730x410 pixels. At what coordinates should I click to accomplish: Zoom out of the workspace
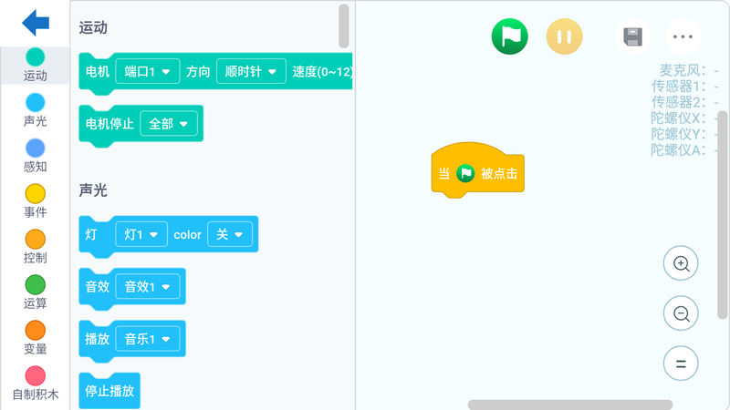(681, 313)
